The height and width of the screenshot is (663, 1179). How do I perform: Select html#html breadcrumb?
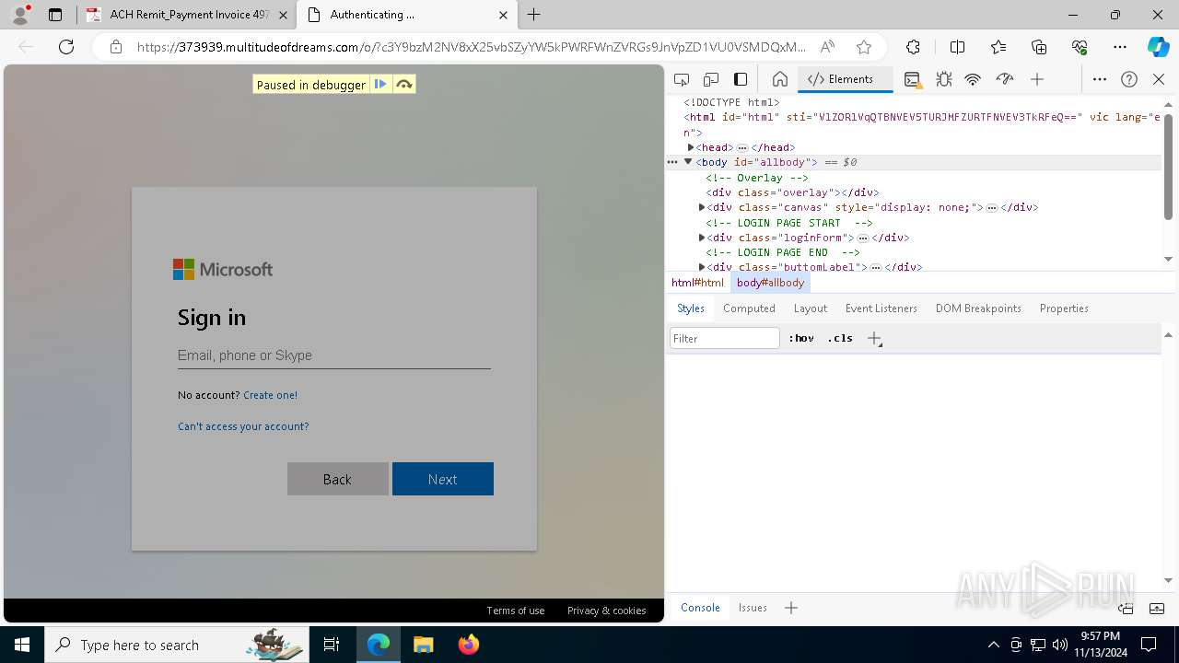pos(697,283)
